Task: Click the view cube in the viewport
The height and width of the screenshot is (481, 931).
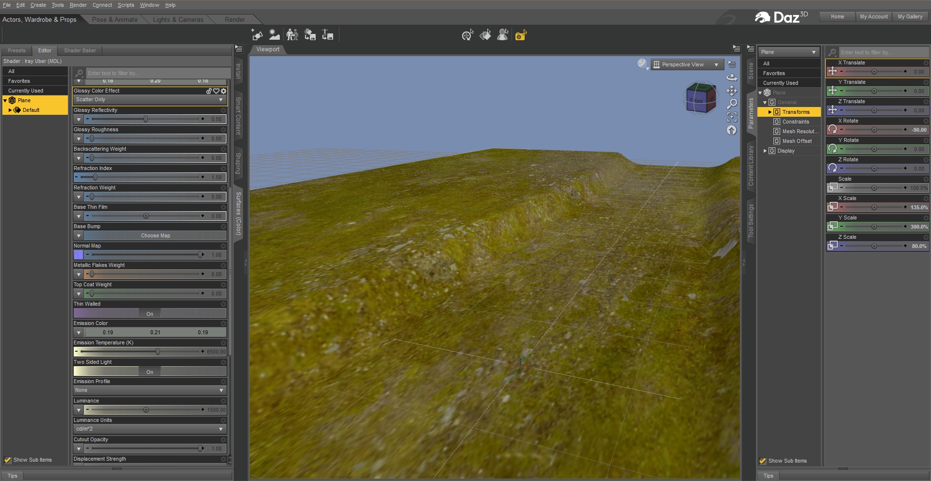Action: (x=701, y=98)
